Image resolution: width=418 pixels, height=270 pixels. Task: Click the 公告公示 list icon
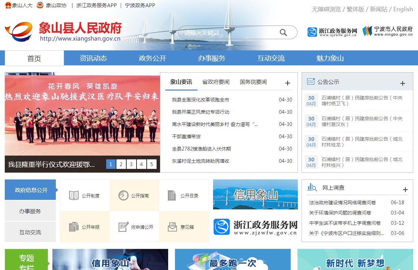pos(311,81)
